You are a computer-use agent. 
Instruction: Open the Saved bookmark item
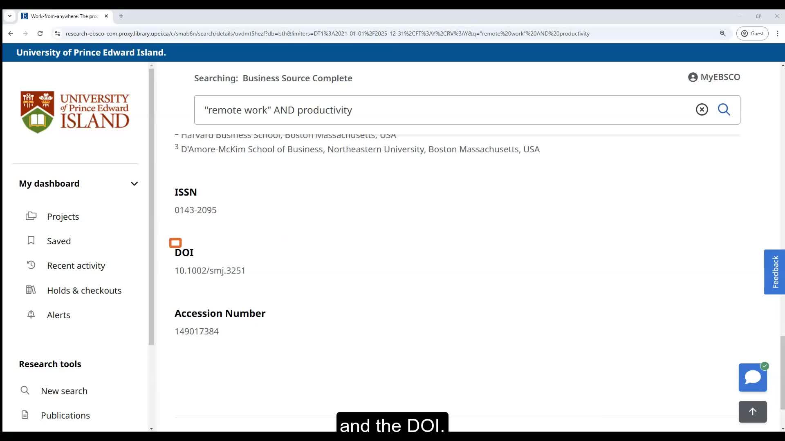(58, 241)
